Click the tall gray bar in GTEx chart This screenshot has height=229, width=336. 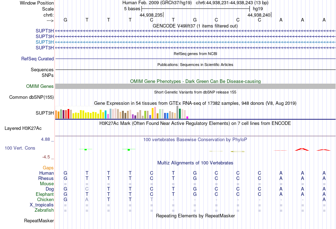tap(178, 112)
